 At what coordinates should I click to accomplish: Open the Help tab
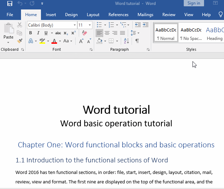pyautogui.click(x=206, y=15)
